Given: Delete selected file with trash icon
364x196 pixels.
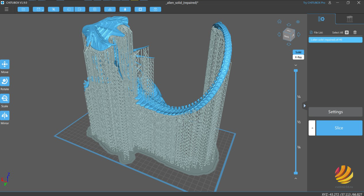Looking at the screenshot, I should click(x=355, y=32).
